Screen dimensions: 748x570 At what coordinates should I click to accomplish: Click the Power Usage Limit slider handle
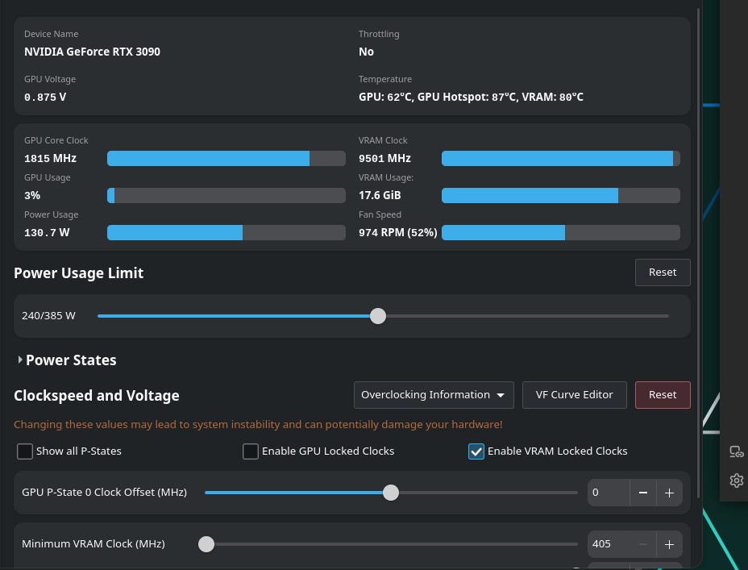[x=378, y=316]
